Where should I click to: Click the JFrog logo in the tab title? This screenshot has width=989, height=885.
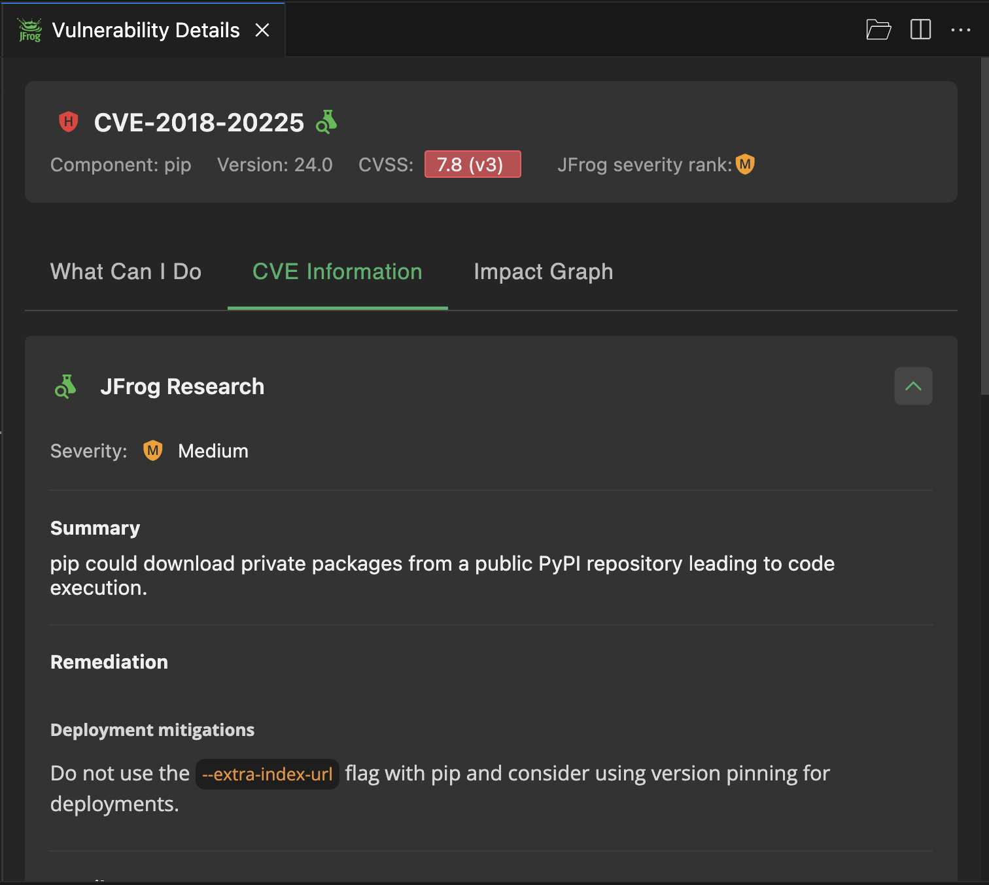(29, 30)
